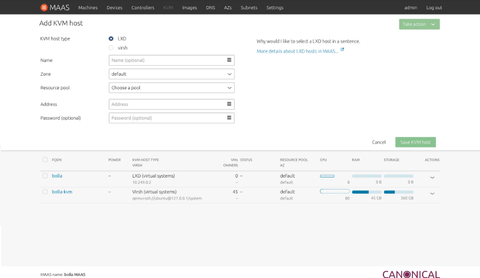This screenshot has width=480, height=278.
Task: Click bolla-kvm RAM usage bar
Action: (x=367, y=192)
